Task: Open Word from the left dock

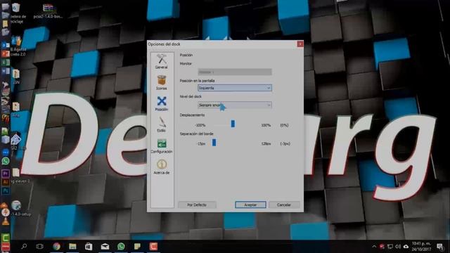Action: 6,71
